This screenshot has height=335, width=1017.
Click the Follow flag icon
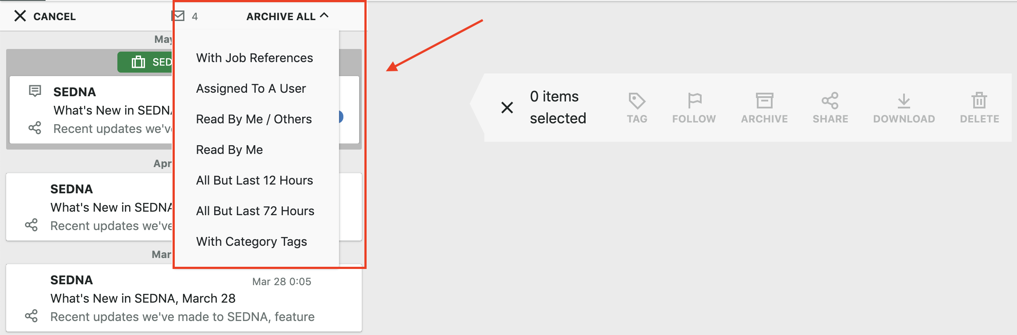coord(694,101)
